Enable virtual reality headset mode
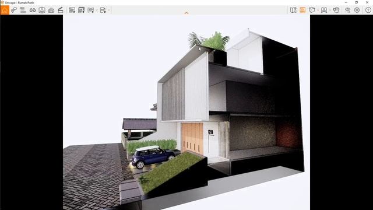This screenshot has width=373, height=210. click(336, 10)
